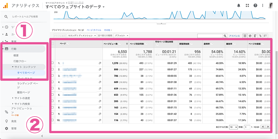Screen dimensions: 278x139
Task: Click the 管理 gear icon
Action: (7, 128)
